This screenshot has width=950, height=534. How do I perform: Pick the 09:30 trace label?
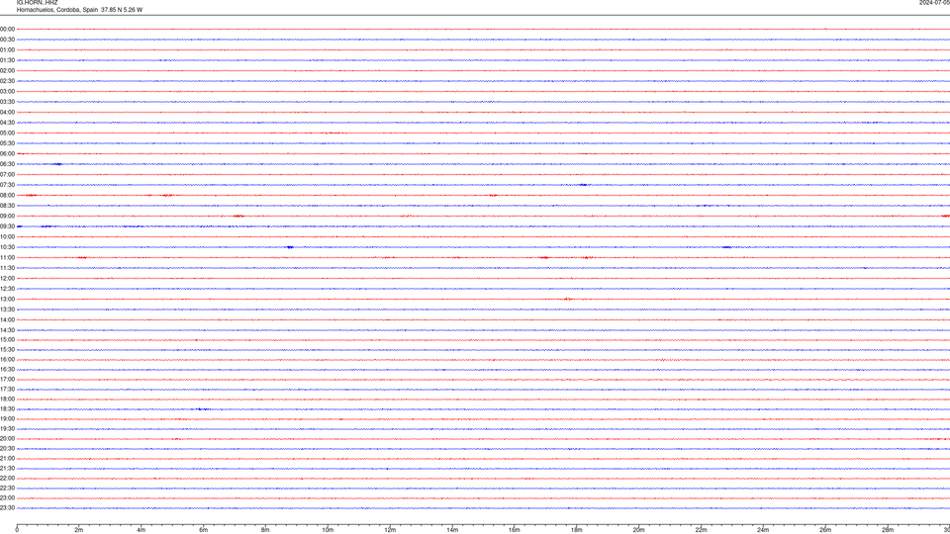(7, 226)
